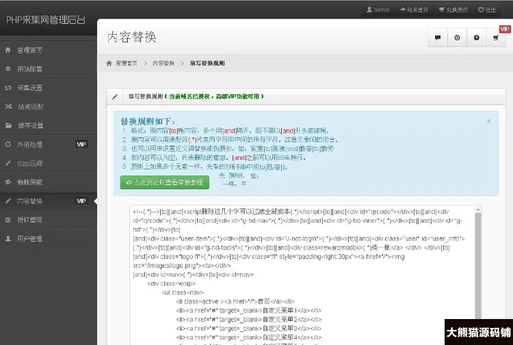Go to 采集设置 in the sidebar
513x345 pixels.
click(x=49, y=88)
